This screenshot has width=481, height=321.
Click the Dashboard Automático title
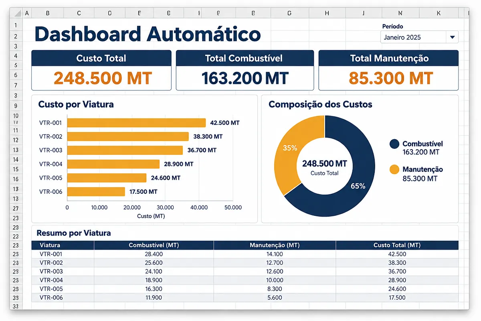click(x=148, y=34)
